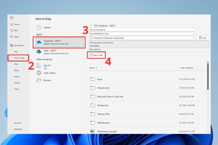Select the Publish menu item
Viewport: 218px width, 145px height.
click(17, 83)
